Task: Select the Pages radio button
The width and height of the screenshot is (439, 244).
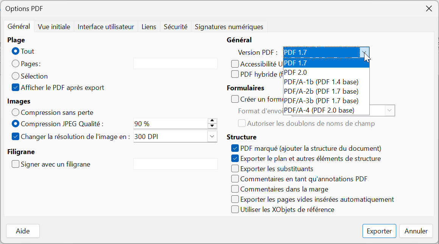Action: point(16,64)
